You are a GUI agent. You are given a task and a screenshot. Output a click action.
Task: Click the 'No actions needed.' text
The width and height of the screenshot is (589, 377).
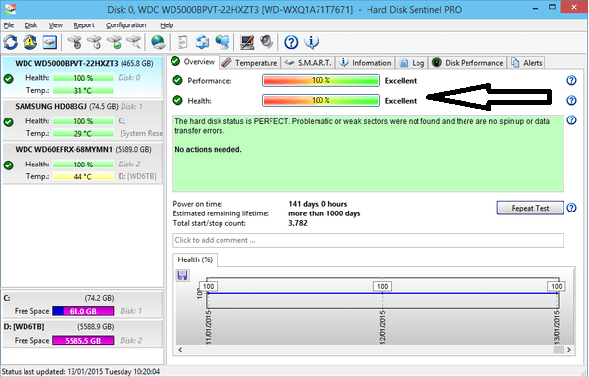click(208, 150)
